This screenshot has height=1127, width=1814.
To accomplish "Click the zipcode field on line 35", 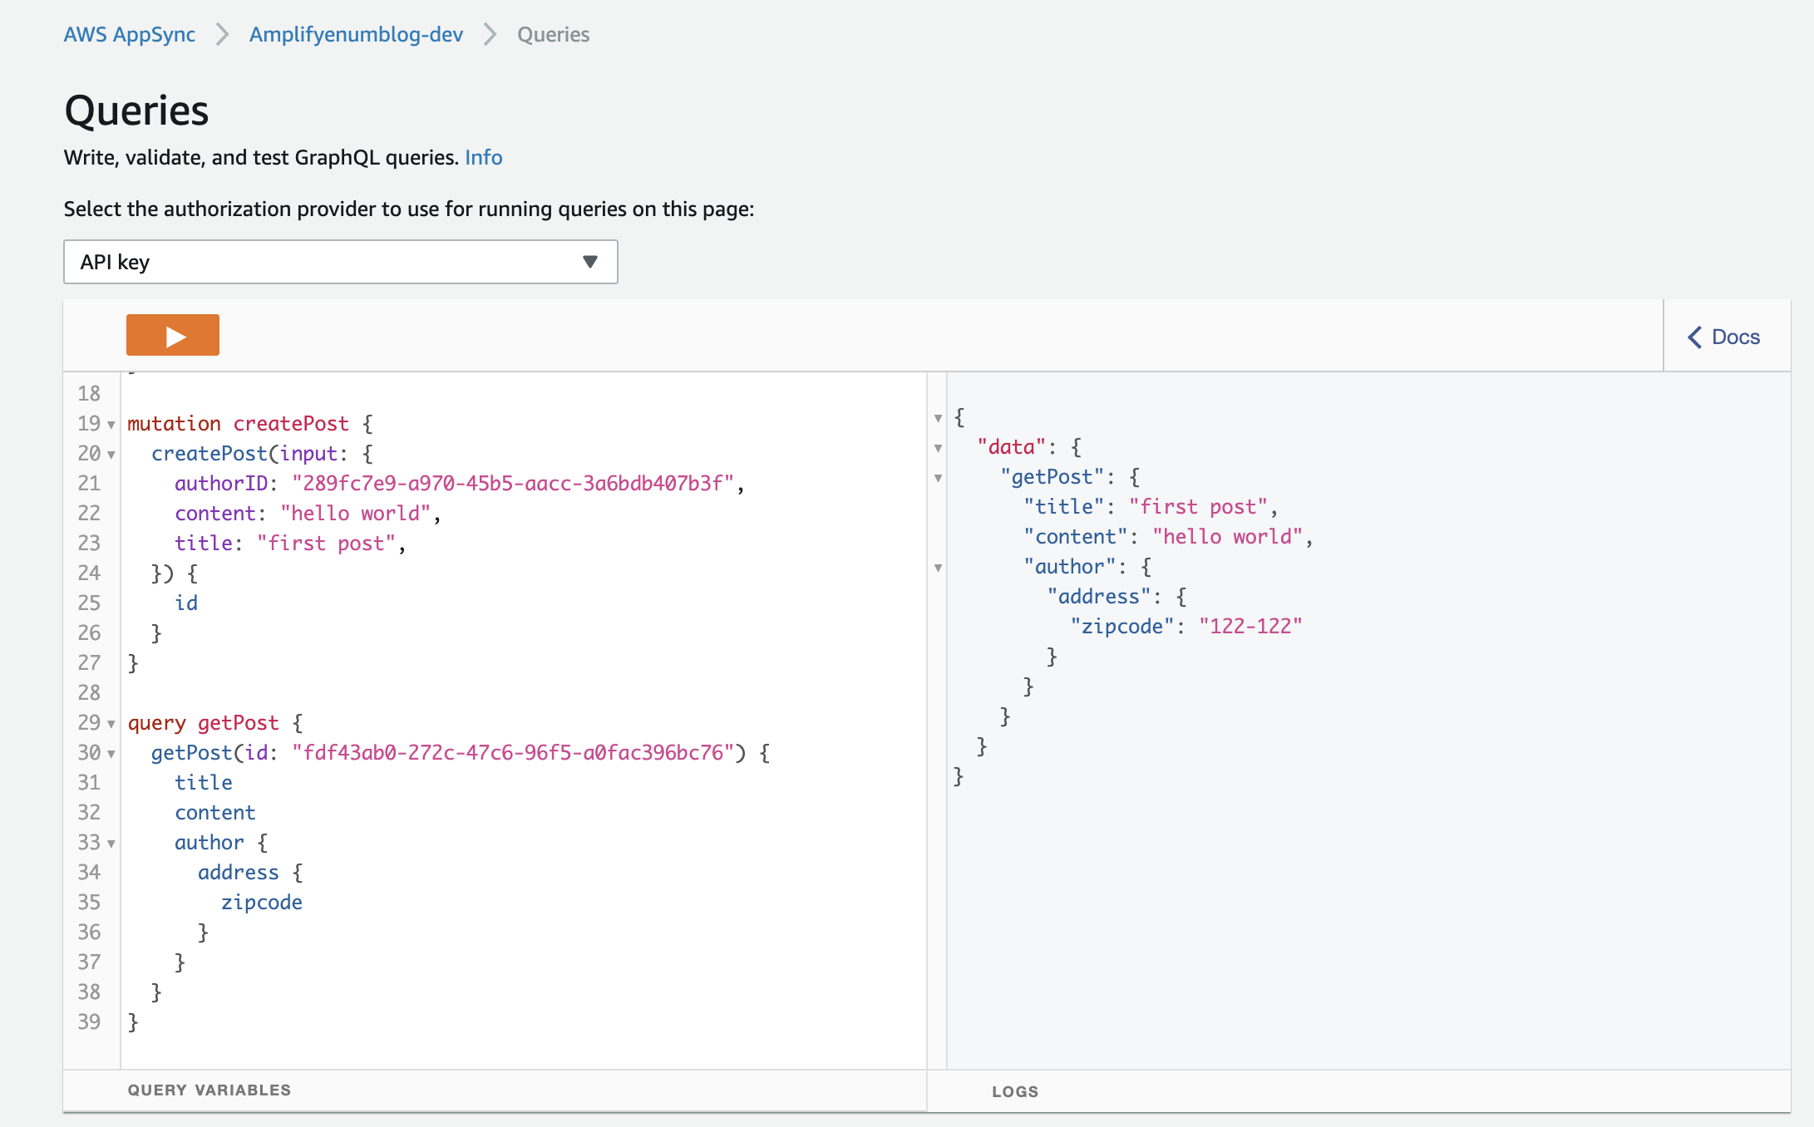I will click(262, 902).
